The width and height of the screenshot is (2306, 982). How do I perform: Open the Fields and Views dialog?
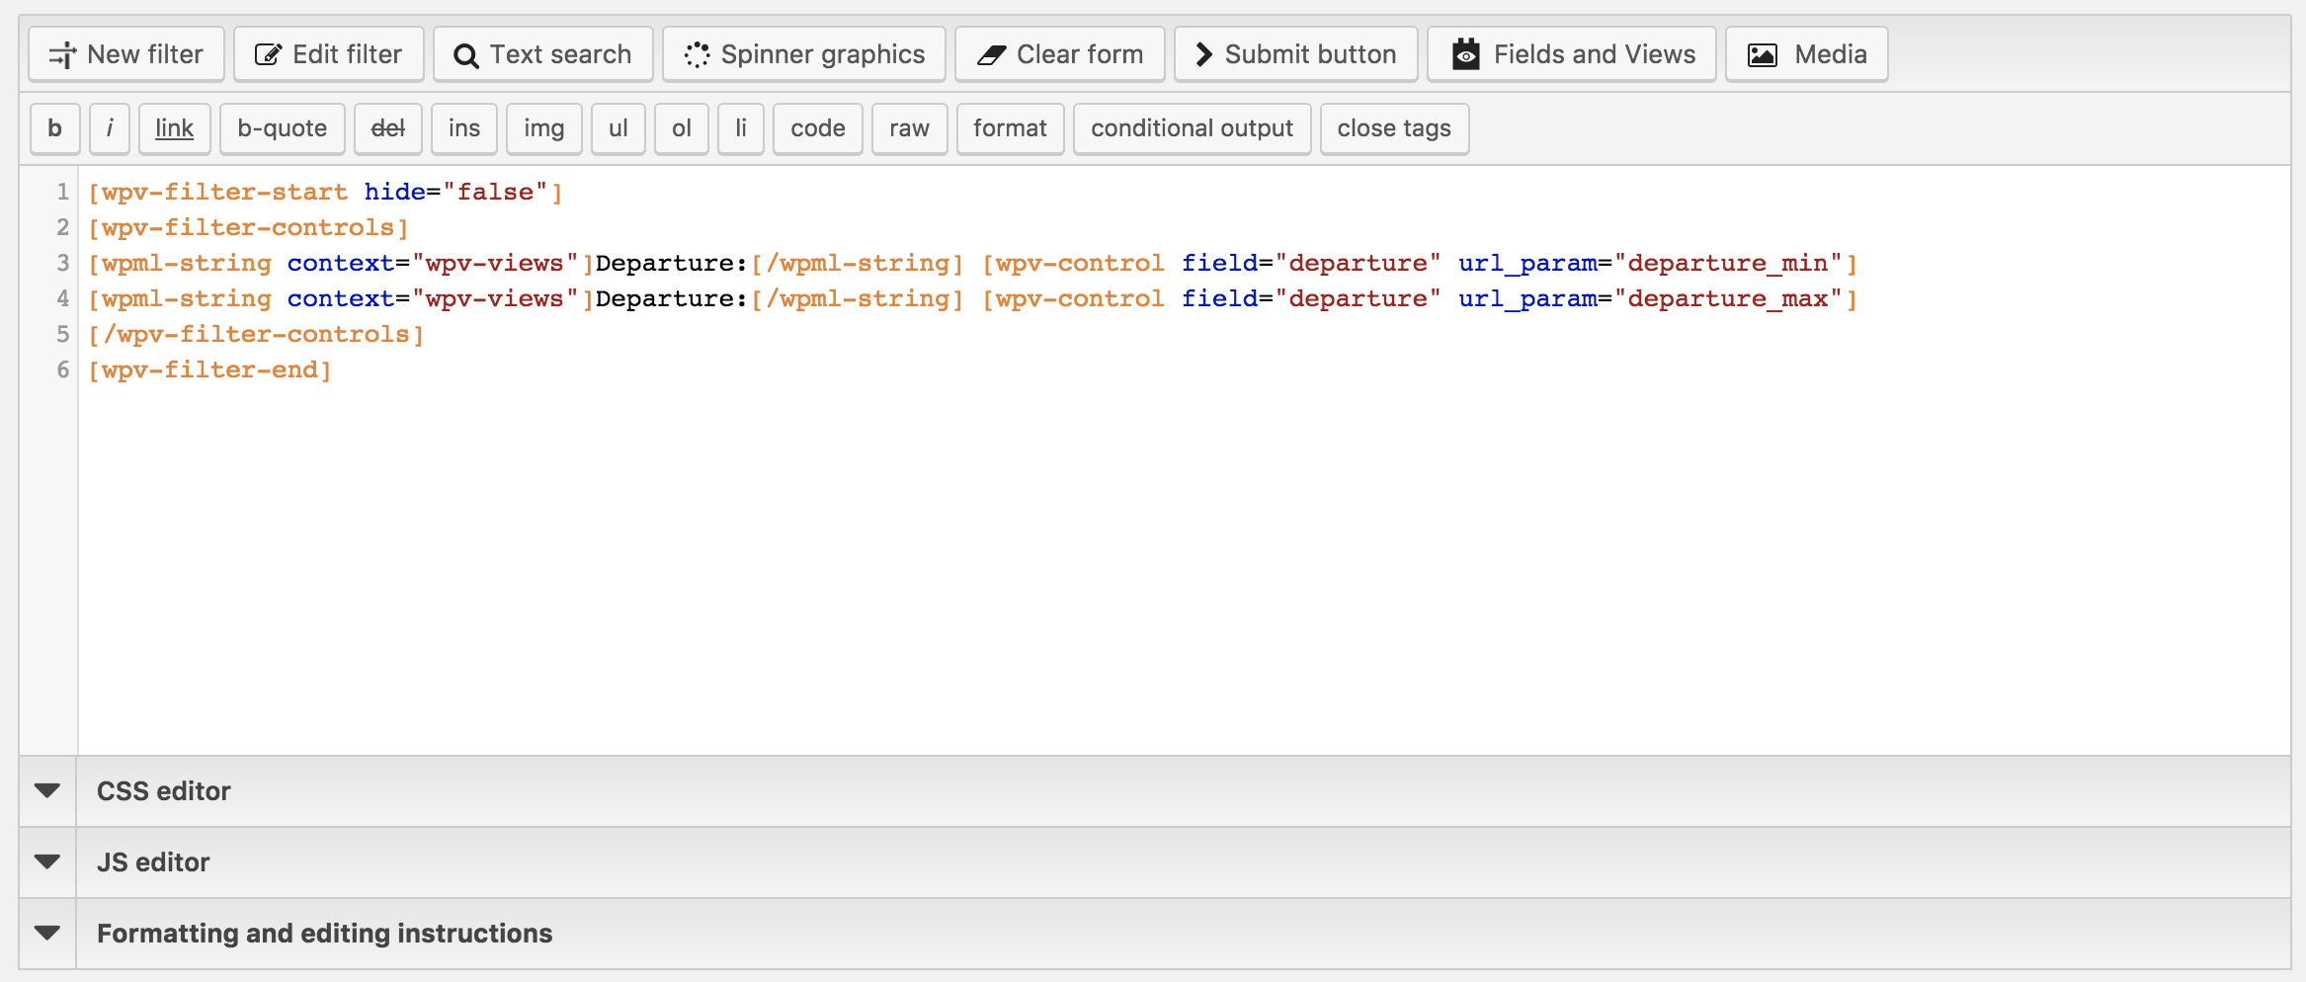click(1570, 54)
